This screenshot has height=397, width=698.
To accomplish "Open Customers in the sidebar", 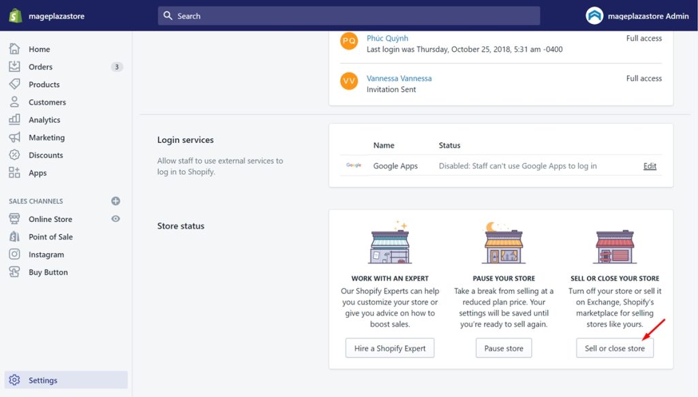I will 47,102.
